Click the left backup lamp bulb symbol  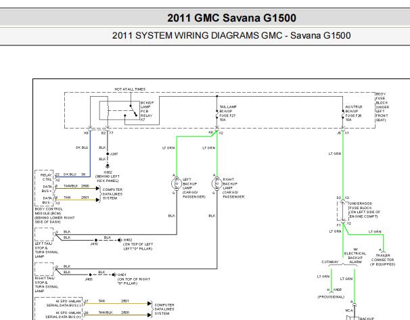177,183
